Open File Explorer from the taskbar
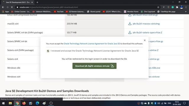The width and height of the screenshot is (189, 106). point(10,103)
